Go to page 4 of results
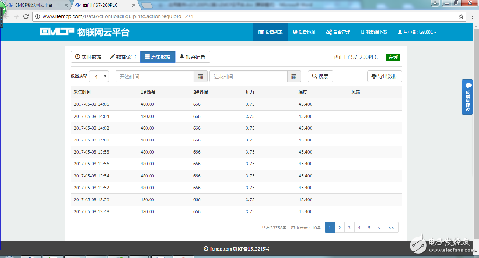 click(x=359, y=228)
